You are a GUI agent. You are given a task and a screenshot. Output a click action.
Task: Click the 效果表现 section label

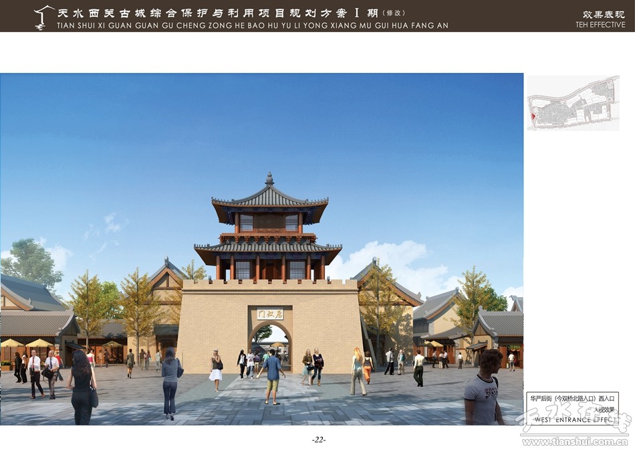pyautogui.click(x=604, y=14)
